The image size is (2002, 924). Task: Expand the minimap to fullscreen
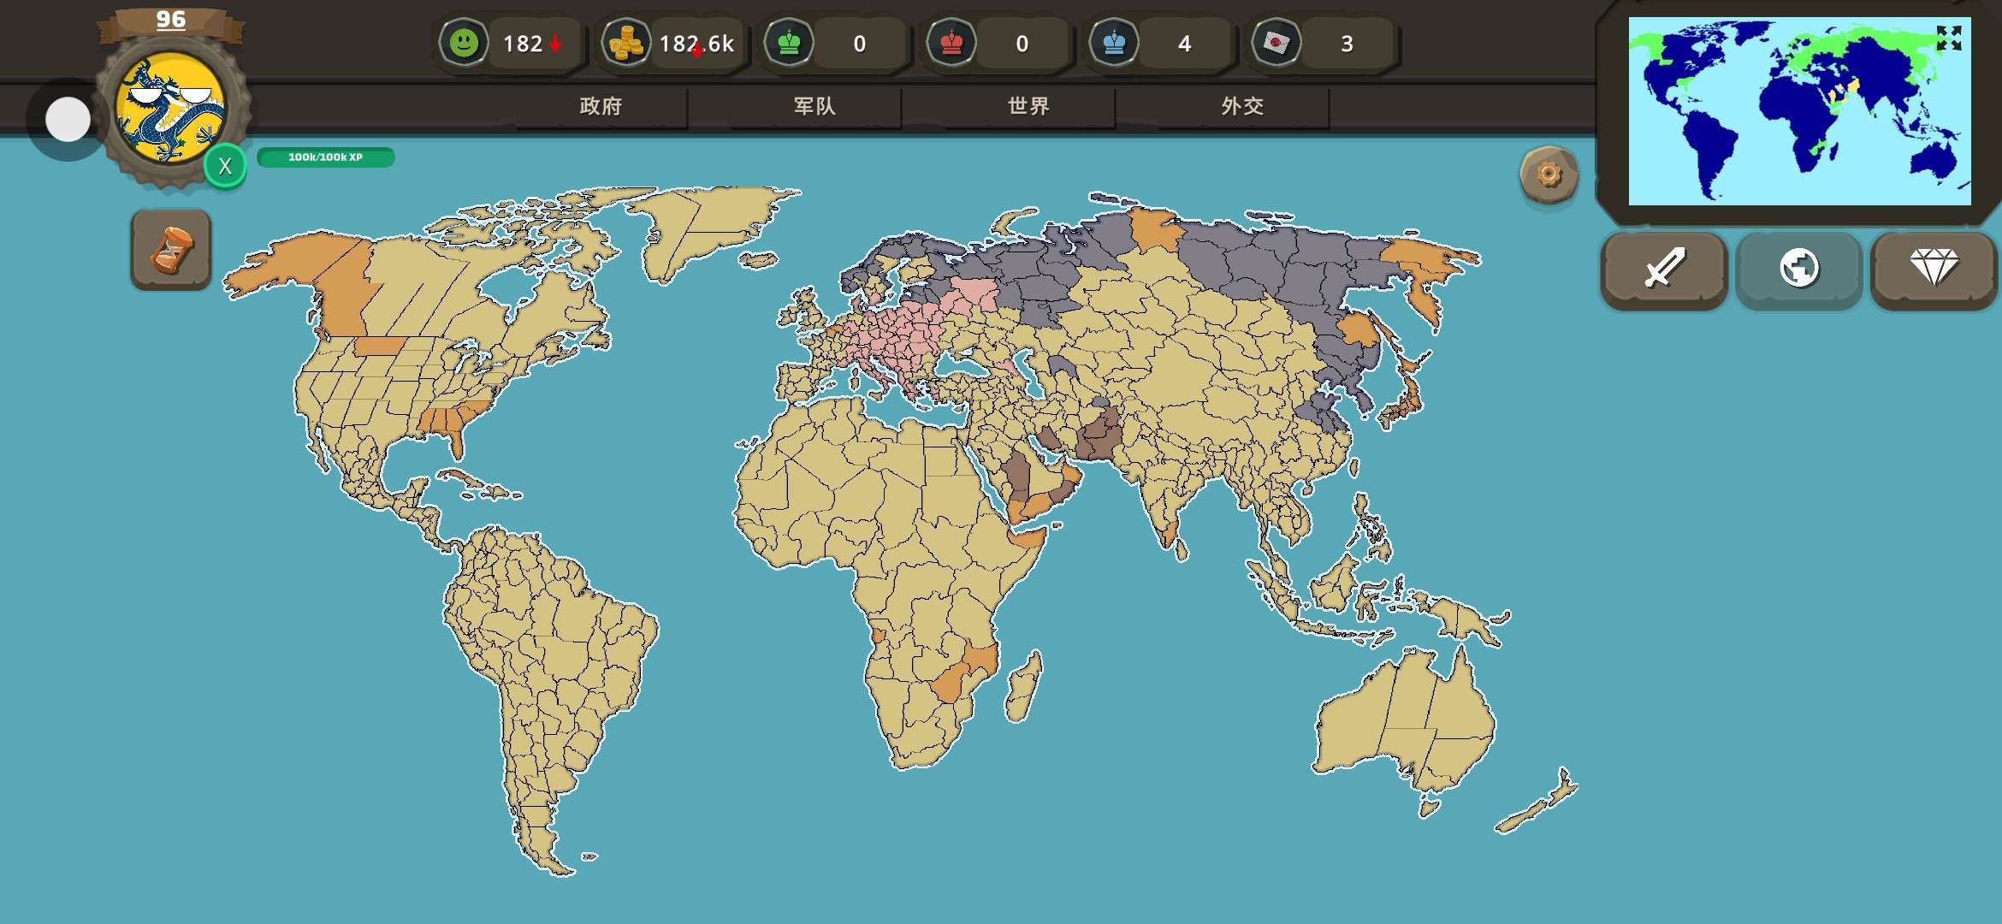tap(1949, 38)
